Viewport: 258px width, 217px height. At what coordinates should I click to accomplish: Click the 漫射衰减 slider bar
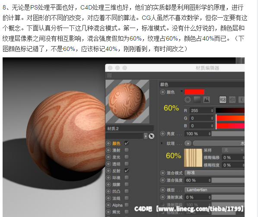click(x=228, y=197)
